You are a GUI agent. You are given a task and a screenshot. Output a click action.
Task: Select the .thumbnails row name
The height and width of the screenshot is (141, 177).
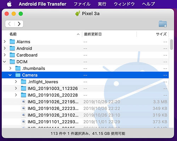tap(34, 69)
